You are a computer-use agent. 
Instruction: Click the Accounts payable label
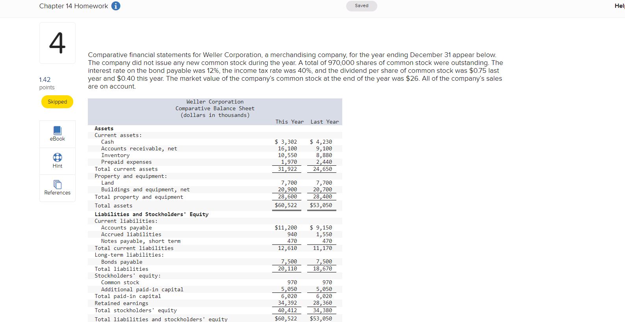tap(126, 228)
